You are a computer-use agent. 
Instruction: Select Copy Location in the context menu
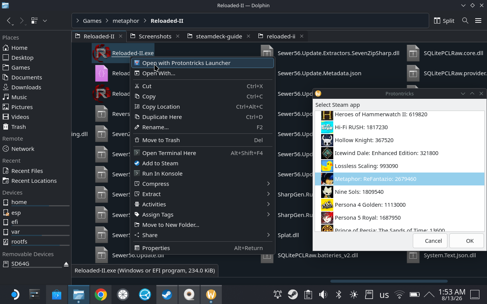click(202, 106)
